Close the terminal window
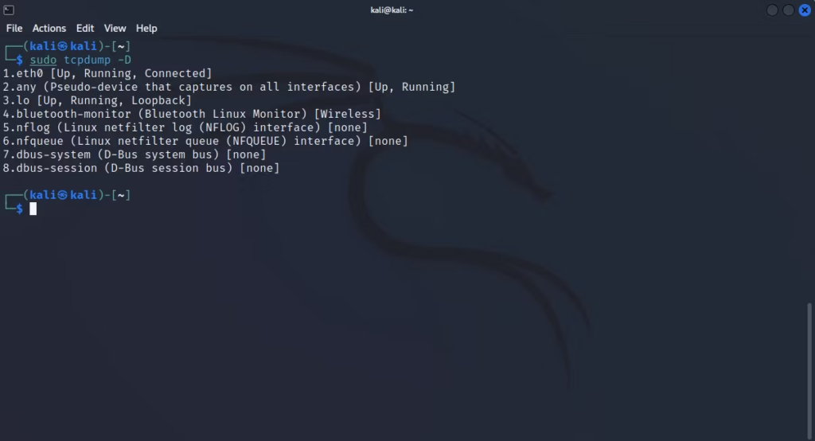The width and height of the screenshot is (815, 441). click(x=805, y=10)
